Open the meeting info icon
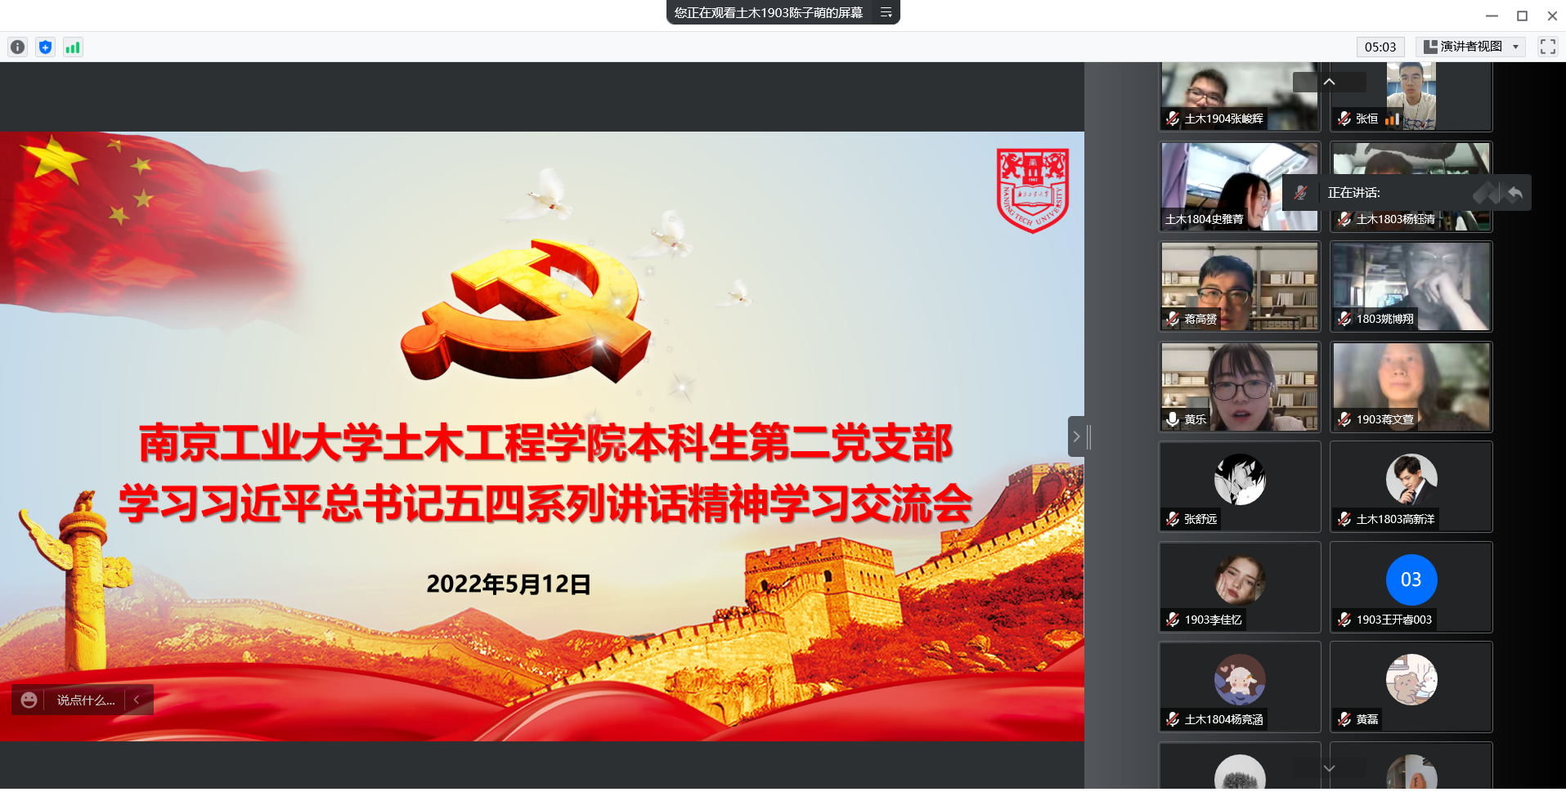The image size is (1566, 792). (17, 47)
